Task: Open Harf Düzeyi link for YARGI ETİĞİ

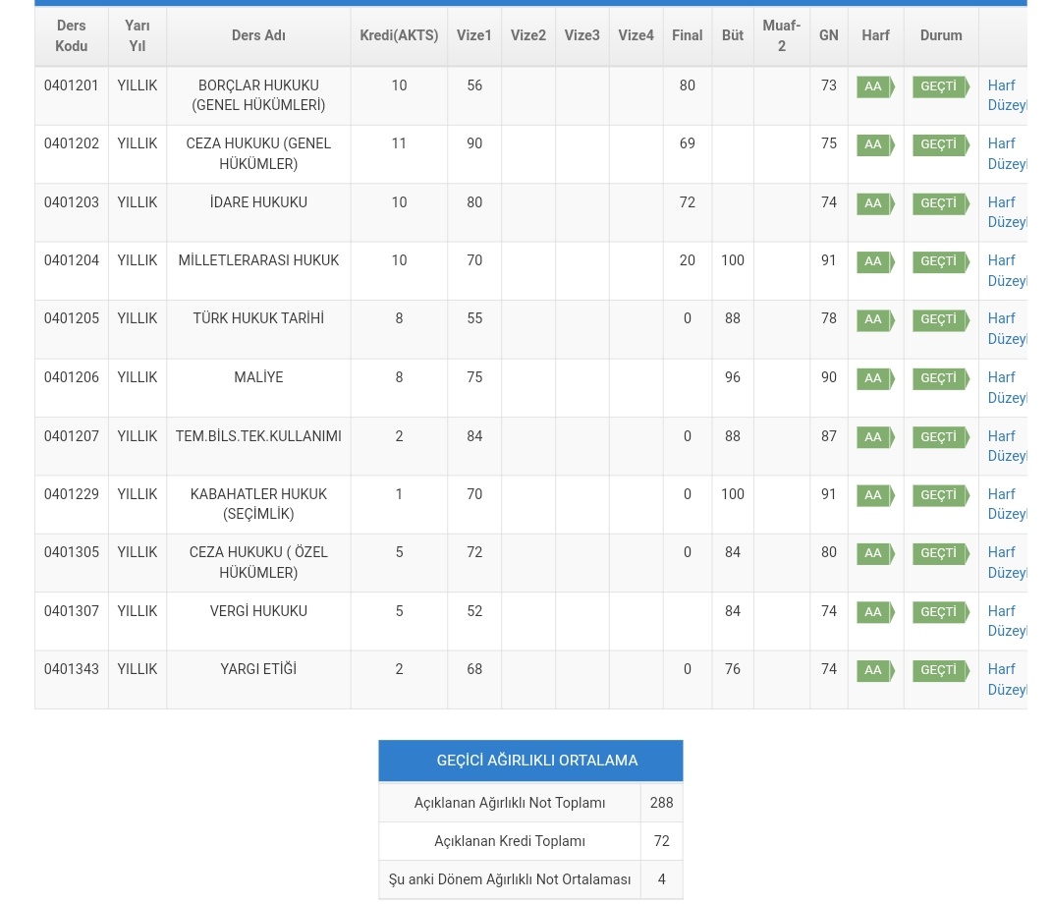Action: click(1007, 679)
